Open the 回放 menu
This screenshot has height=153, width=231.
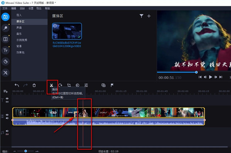pos(22,8)
